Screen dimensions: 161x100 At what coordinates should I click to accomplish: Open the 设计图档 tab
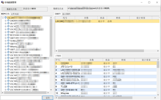click(66, 14)
